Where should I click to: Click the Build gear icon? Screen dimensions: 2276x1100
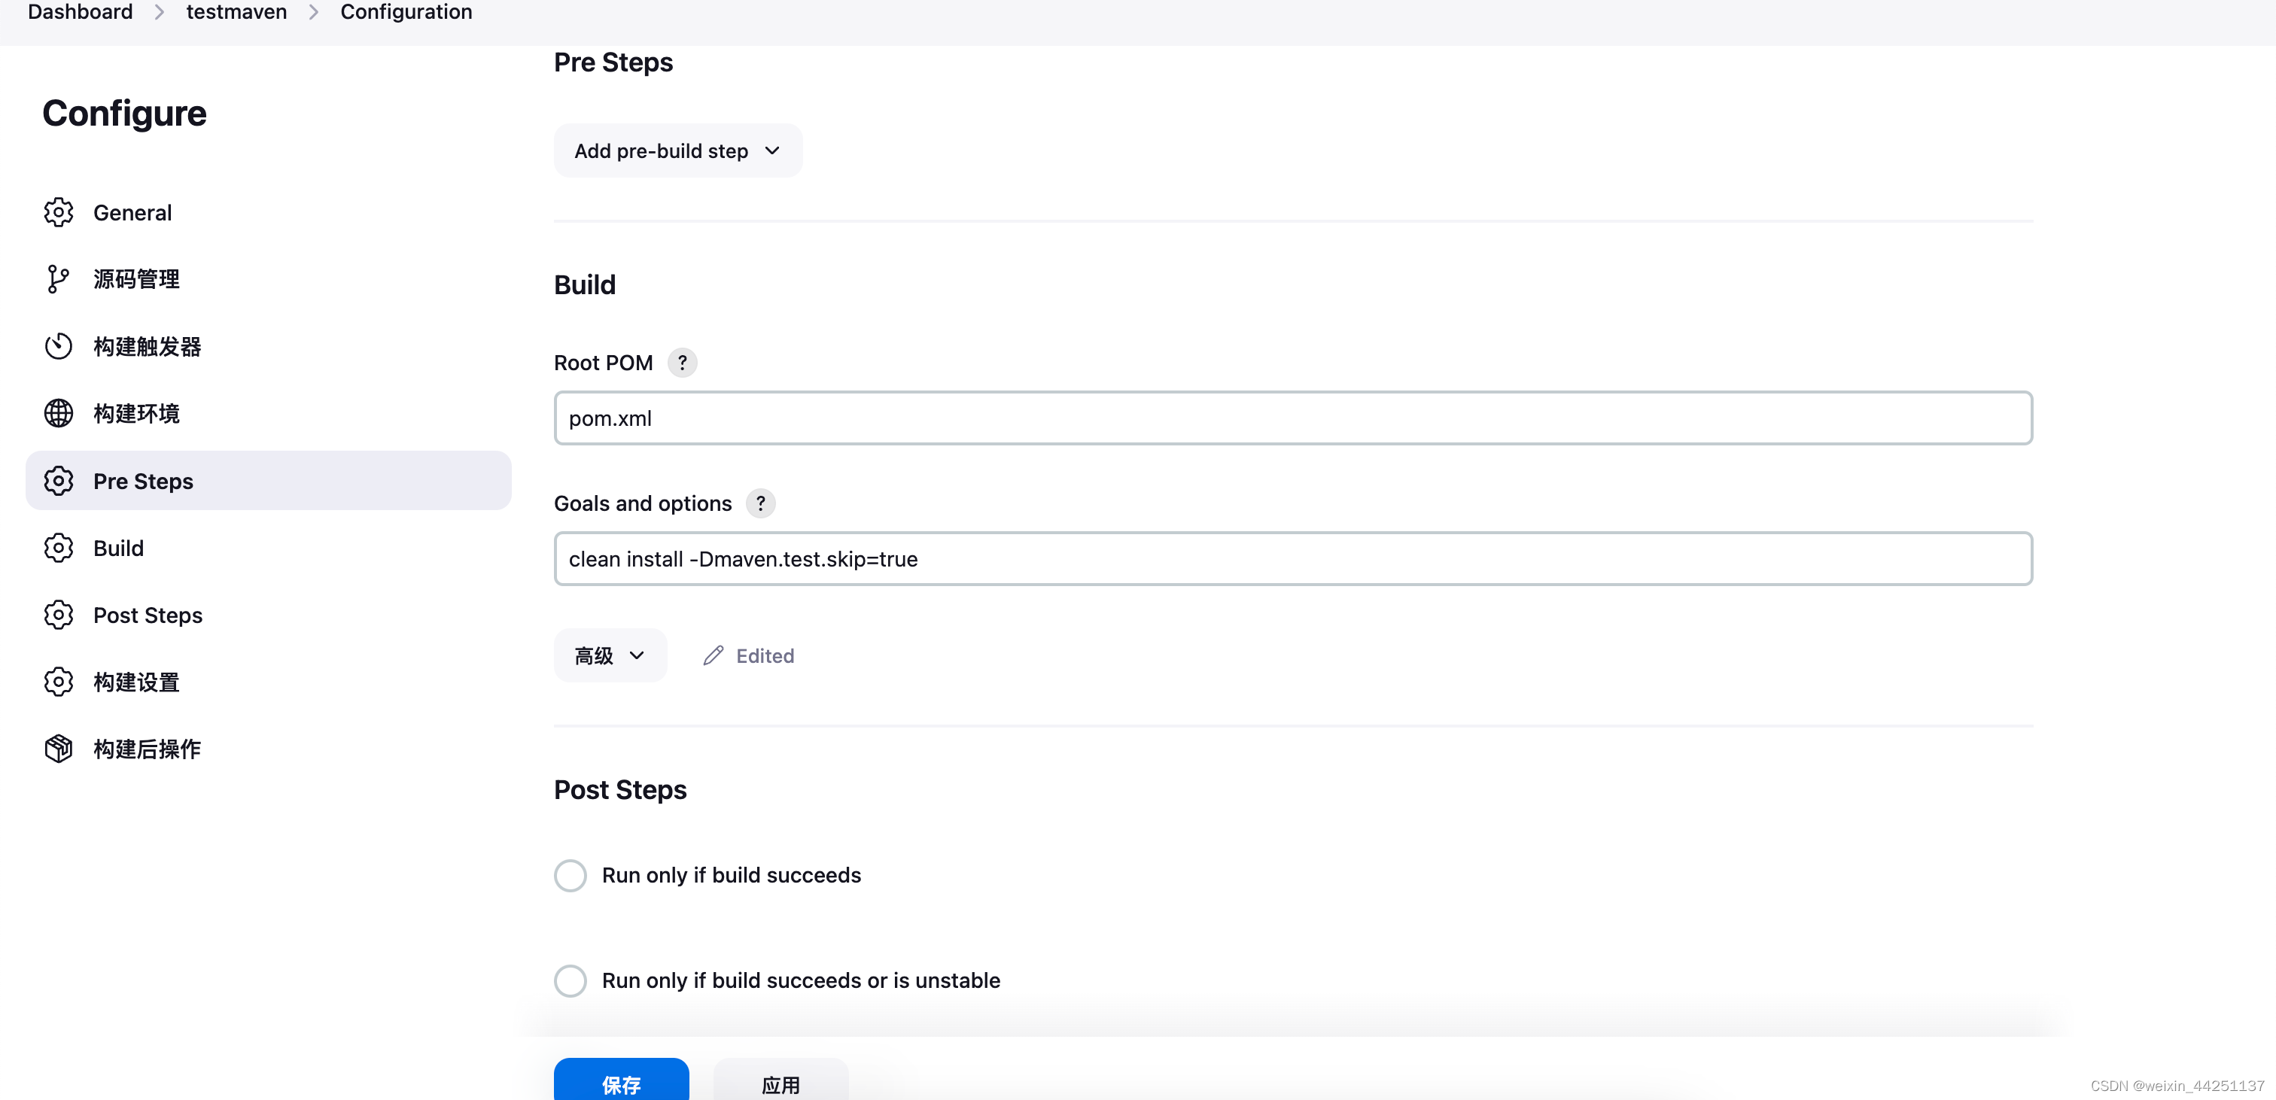tap(58, 547)
